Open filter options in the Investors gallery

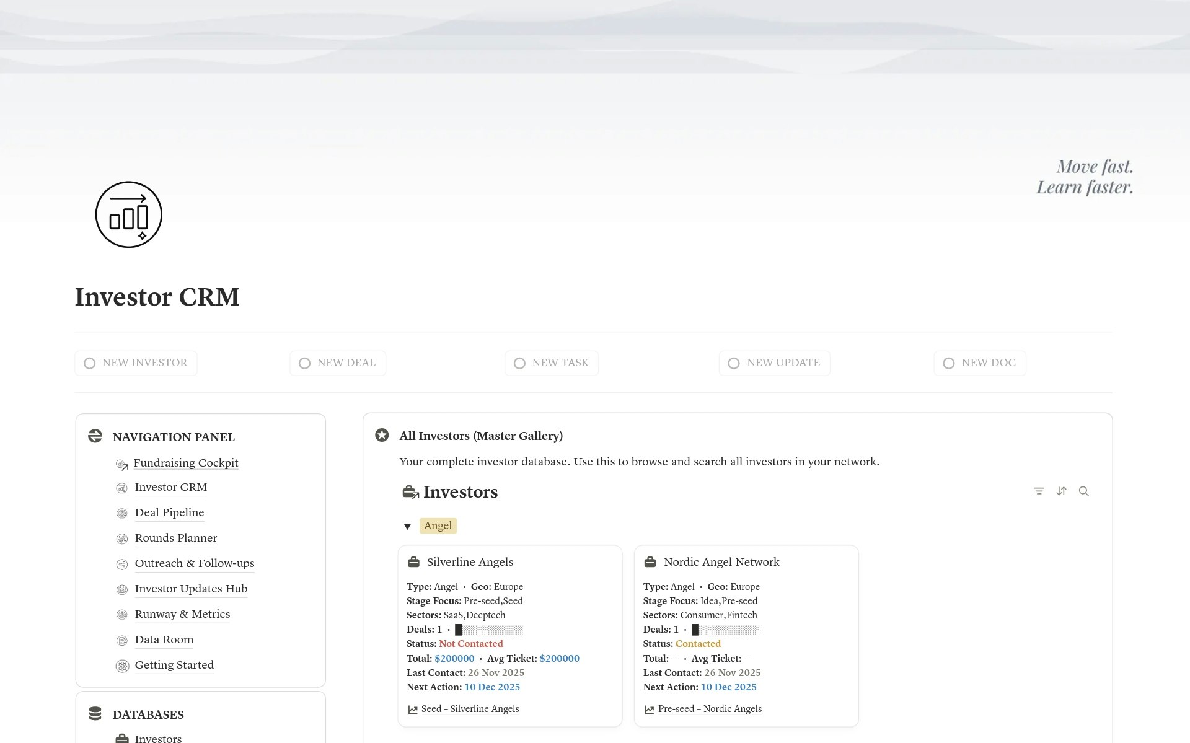pyautogui.click(x=1039, y=491)
